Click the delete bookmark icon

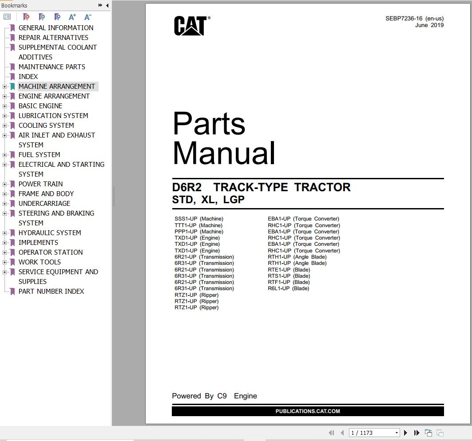pos(26,17)
